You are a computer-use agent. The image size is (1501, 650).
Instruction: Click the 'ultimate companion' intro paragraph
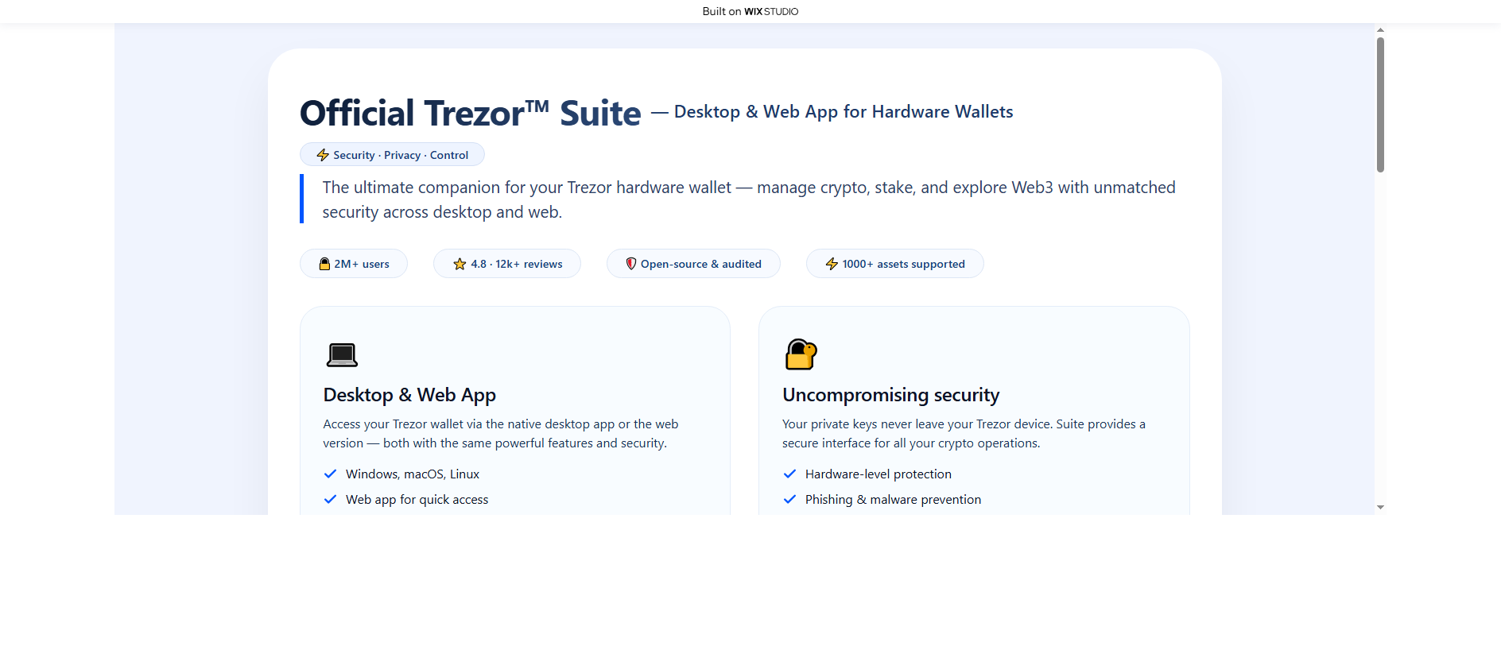pyautogui.click(x=748, y=199)
